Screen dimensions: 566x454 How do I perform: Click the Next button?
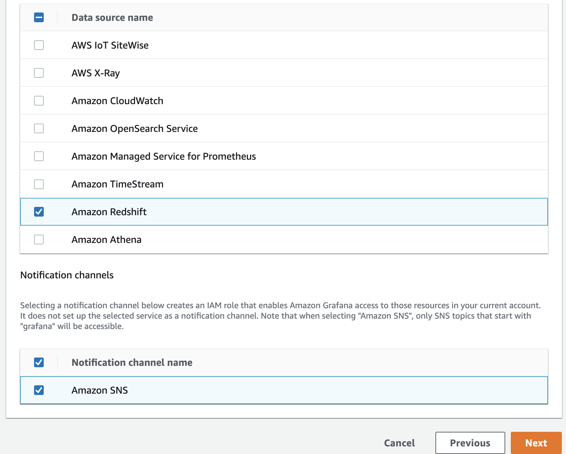click(x=536, y=443)
